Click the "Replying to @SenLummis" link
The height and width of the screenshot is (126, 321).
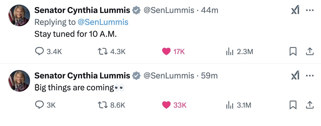103,22
